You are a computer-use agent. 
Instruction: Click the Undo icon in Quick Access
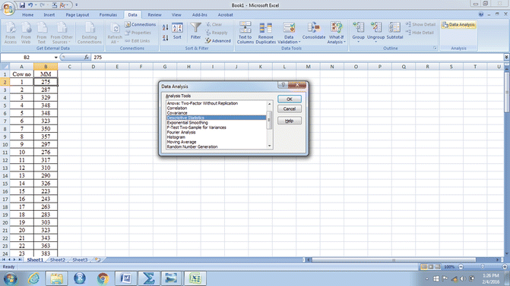(30, 5)
